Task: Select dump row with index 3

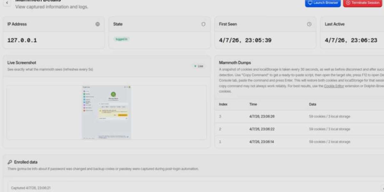Action: (299, 116)
